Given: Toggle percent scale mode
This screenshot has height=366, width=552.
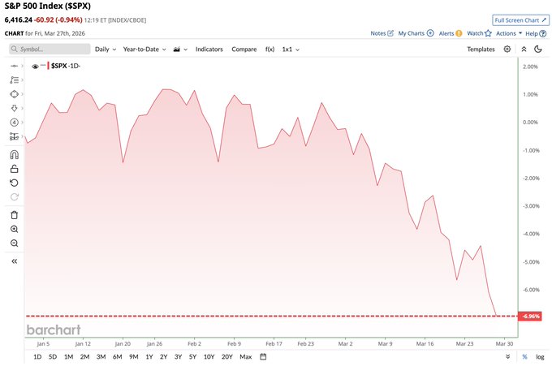Looking at the screenshot, I should tap(524, 357).
